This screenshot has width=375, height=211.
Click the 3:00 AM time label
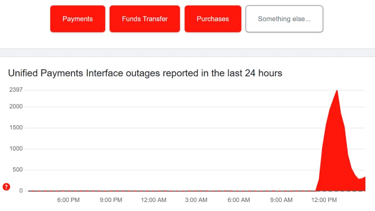196,200
